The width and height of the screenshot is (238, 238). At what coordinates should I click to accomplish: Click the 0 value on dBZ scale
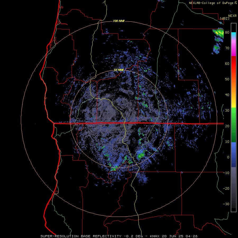228,157
